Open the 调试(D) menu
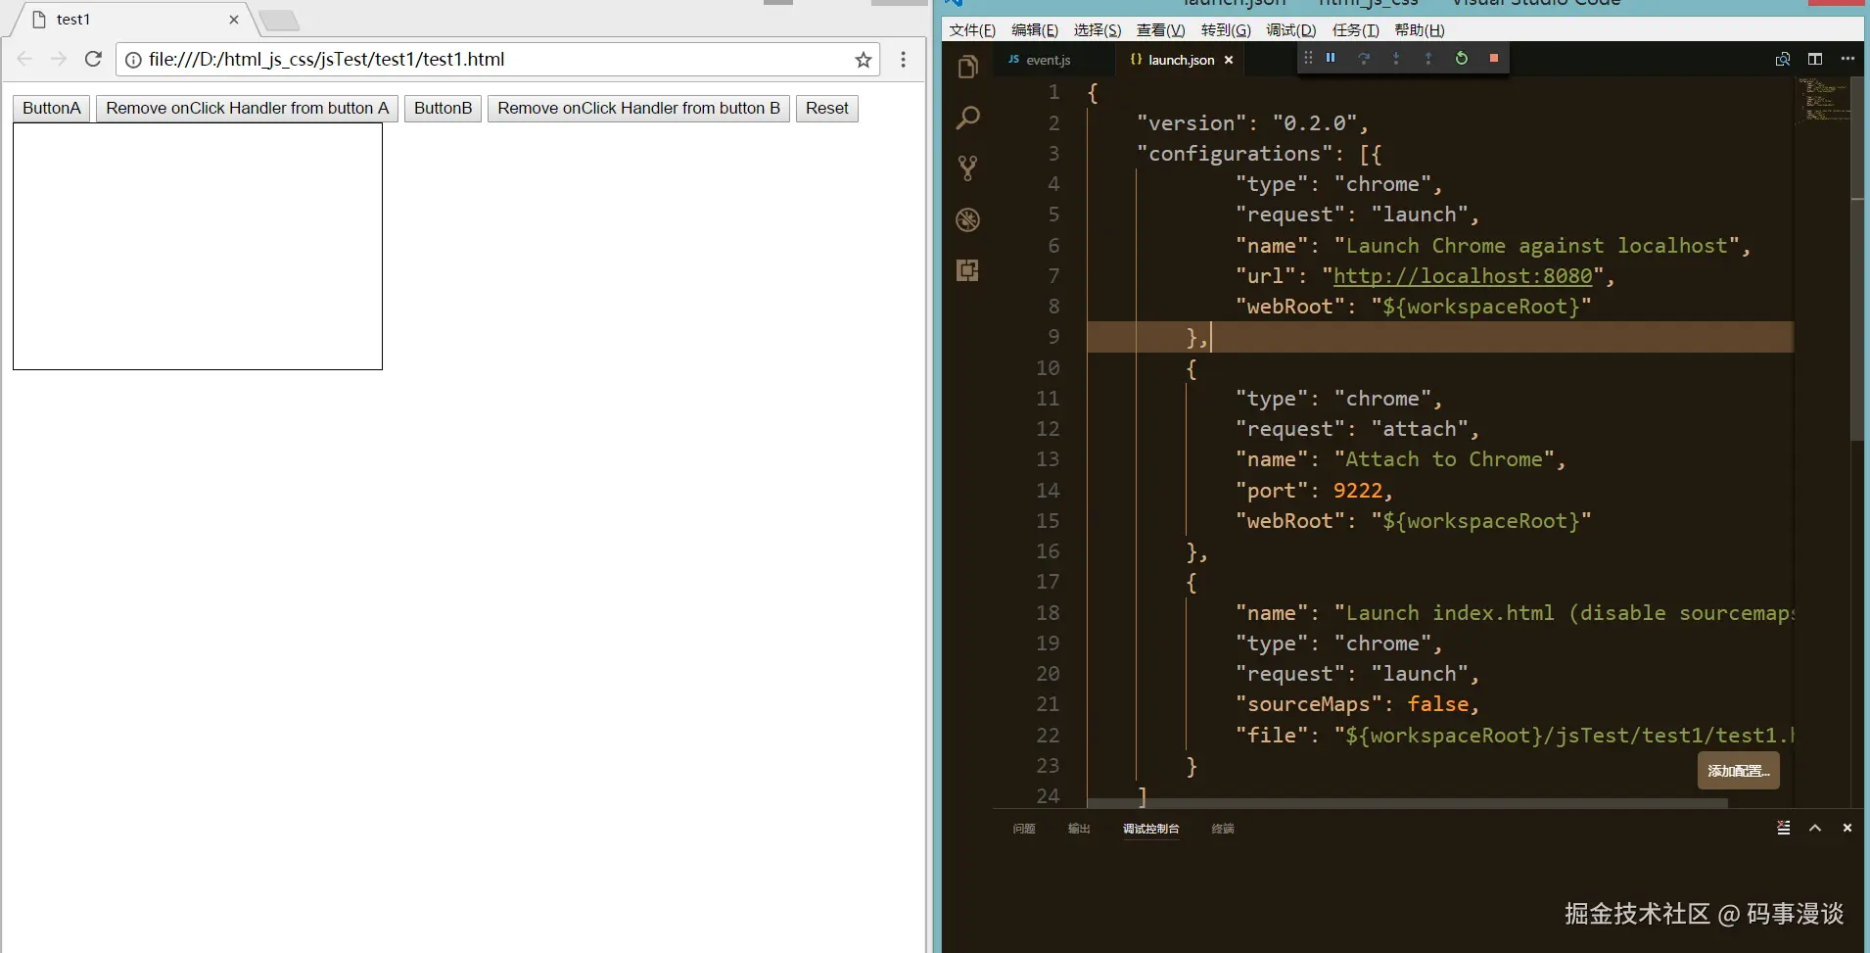 [1289, 29]
